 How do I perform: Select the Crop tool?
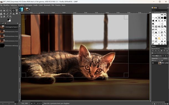(14, 11)
